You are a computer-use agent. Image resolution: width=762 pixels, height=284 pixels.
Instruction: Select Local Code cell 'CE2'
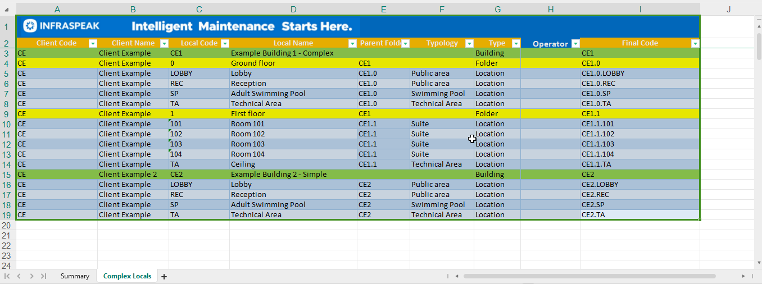coord(199,175)
